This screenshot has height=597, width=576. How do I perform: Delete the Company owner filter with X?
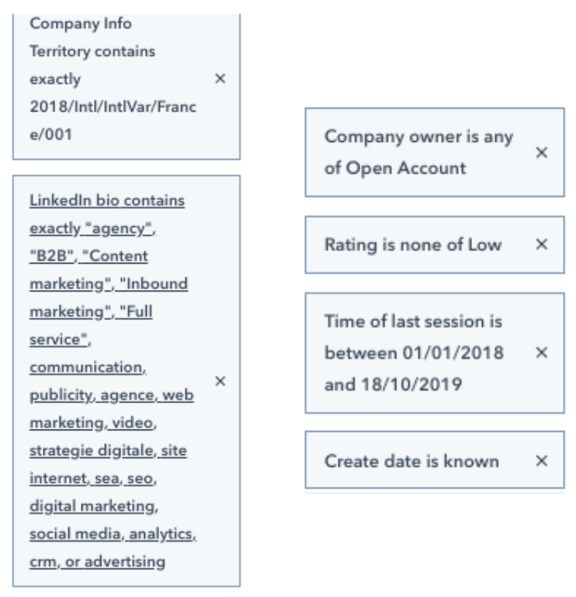pyautogui.click(x=541, y=153)
